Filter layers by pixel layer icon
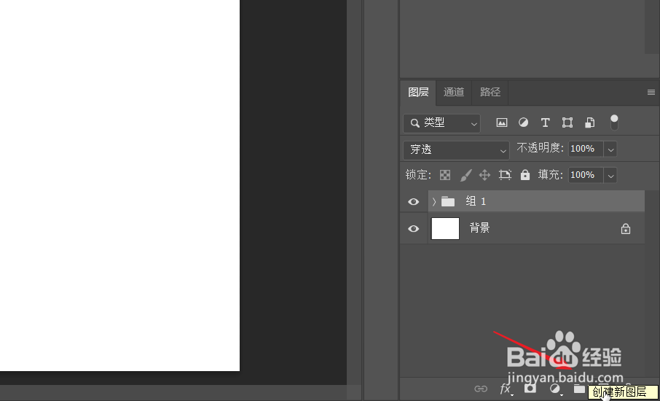 501,122
